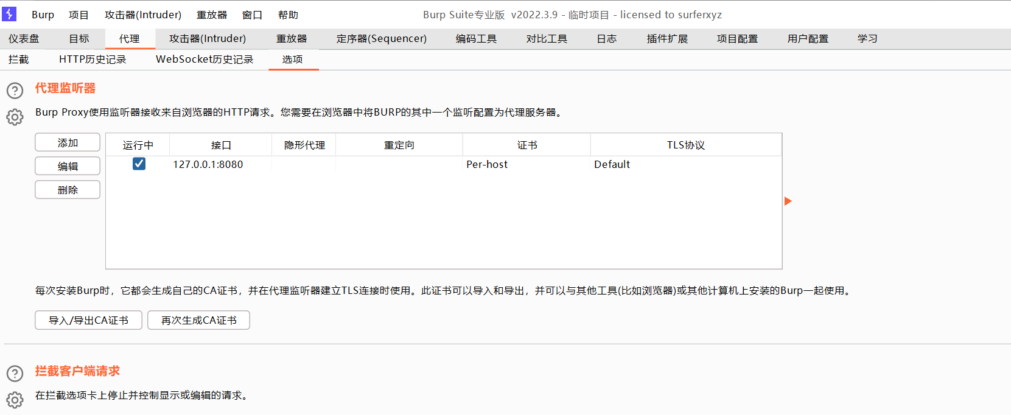Open the gear settings for 拦截客户端请求
The height and width of the screenshot is (415, 1011).
15,400
